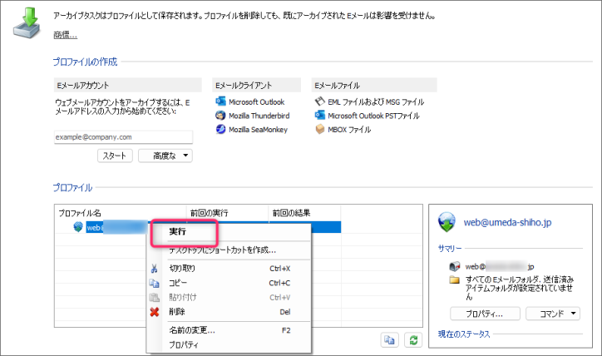This screenshot has height=356, width=602.
Task: Choose コピー in the context menu
Action: click(x=178, y=283)
